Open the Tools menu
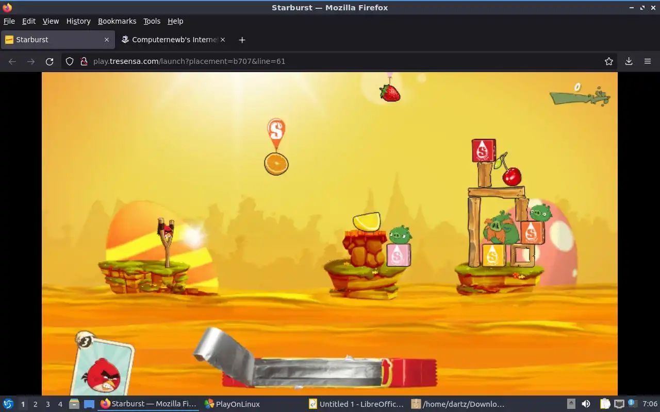 coord(152,21)
